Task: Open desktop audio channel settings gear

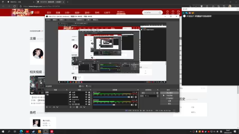Action: [x=136, y=105]
